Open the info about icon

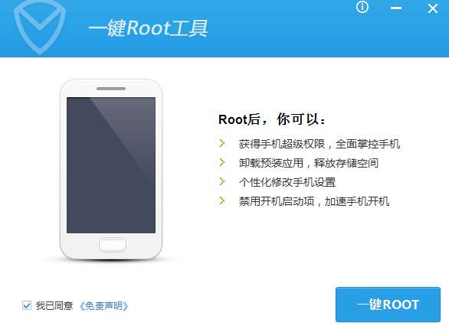[x=362, y=7]
